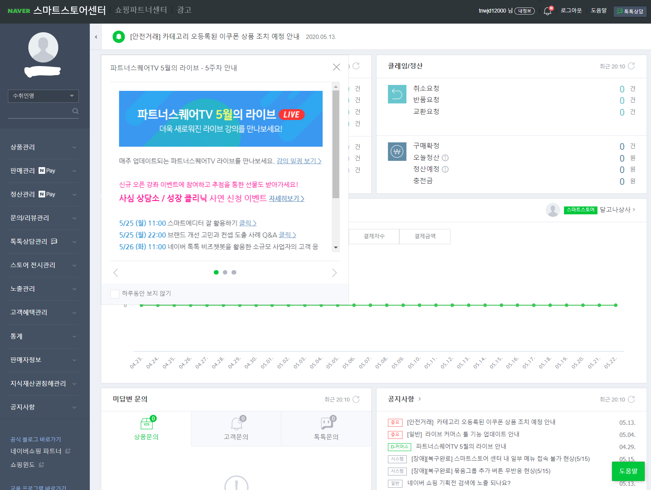
Task: Click 강의 일정 보기 link
Action: click(x=299, y=161)
